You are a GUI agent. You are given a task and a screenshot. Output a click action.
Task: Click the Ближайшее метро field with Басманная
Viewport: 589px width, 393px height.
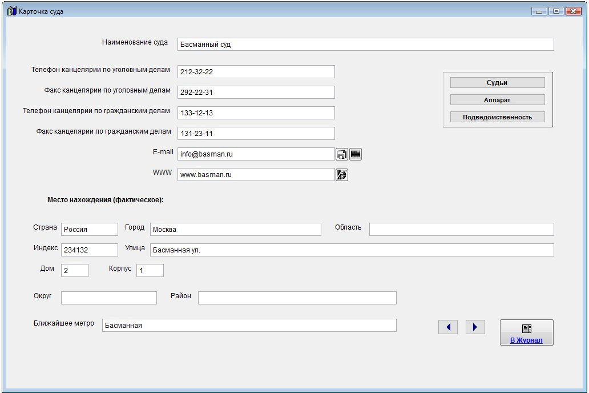249,325
